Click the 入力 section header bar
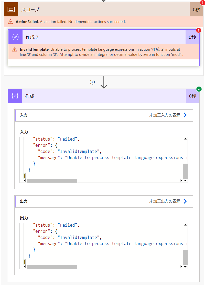This screenshot has width=205, height=286. point(104,115)
